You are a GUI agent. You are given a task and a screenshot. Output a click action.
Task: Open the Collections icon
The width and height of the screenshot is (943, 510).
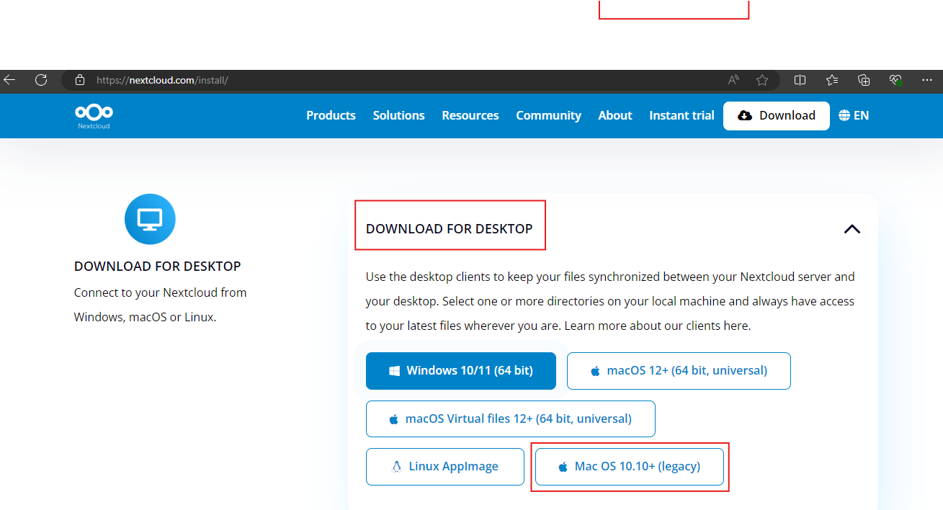864,80
